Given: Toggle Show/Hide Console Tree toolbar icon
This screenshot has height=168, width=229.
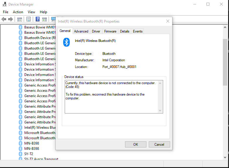Looking at the screenshot, I should [19, 19].
